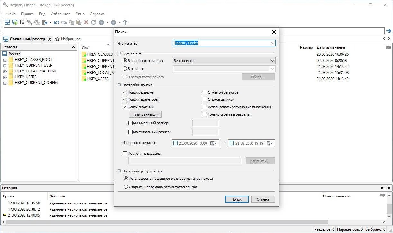393x233 pixels.
Task: Open Replace (AB→AC) toolbar icon
Action: [x=37, y=22]
